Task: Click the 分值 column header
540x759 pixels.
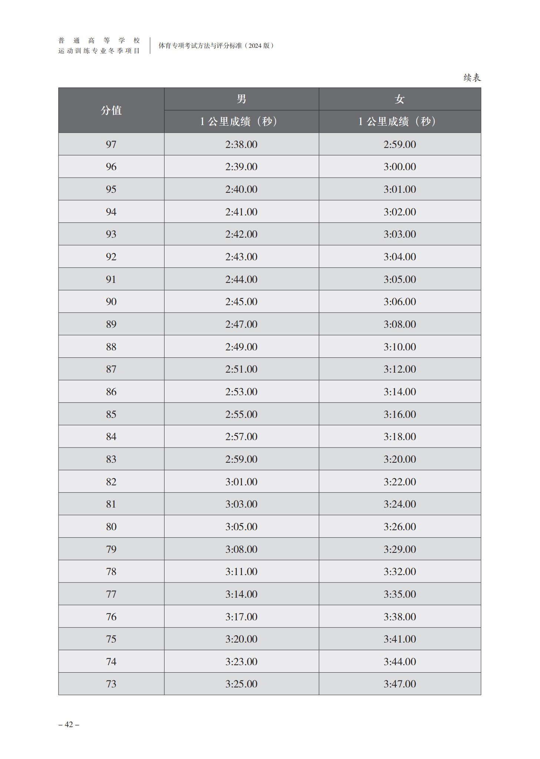Action: (x=111, y=110)
